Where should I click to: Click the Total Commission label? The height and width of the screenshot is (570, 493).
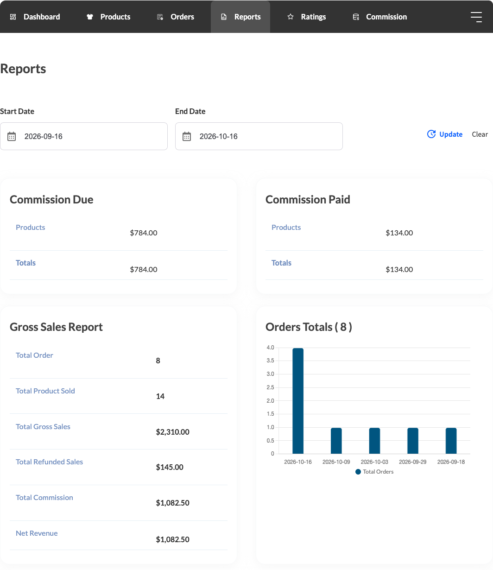(x=44, y=497)
